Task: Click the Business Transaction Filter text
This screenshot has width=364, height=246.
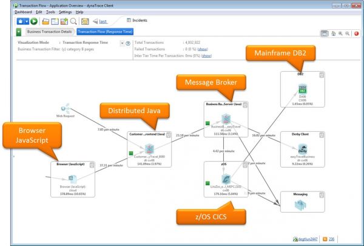Action: pyautogui.click(x=56, y=49)
